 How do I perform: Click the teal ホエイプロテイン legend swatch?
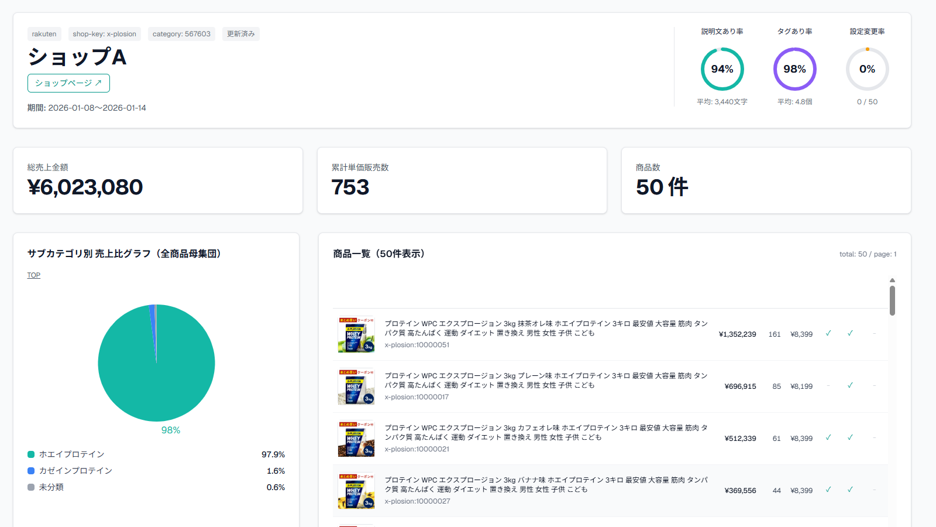[x=31, y=454]
